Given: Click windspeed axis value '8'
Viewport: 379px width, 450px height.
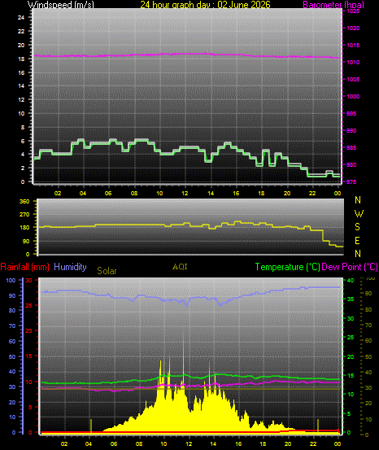Looking at the screenshot, I should 23,127.
